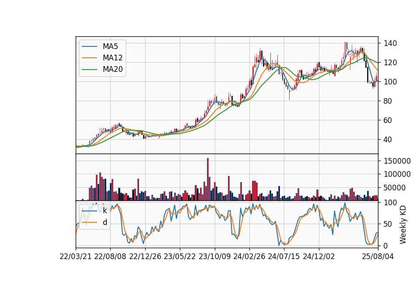Click the 24/02/26 date tick label
The width and height of the screenshot is (420, 302).
click(249, 257)
